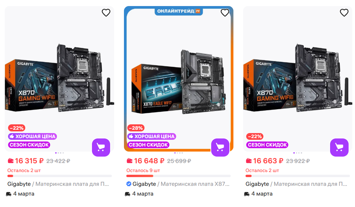This screenshot has width=355, height=207.
Task: Click verified checkmark next to Gigabyte
Action: coord(129,184)
